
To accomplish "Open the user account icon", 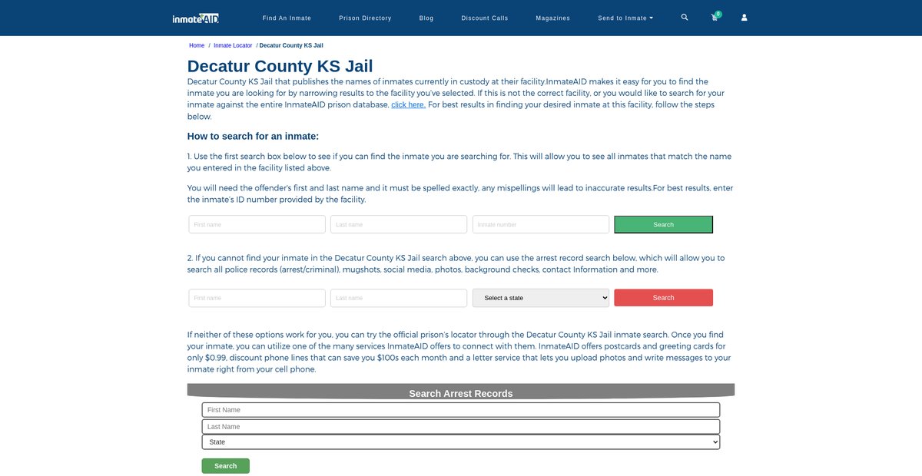I will pyautogui.click(x=744, y=18).
